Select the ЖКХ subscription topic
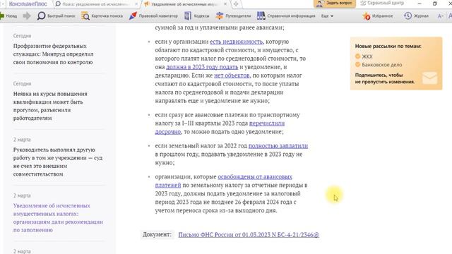This screenshot has width=452, height=254. pyautogui.click(x=364, y=56)
